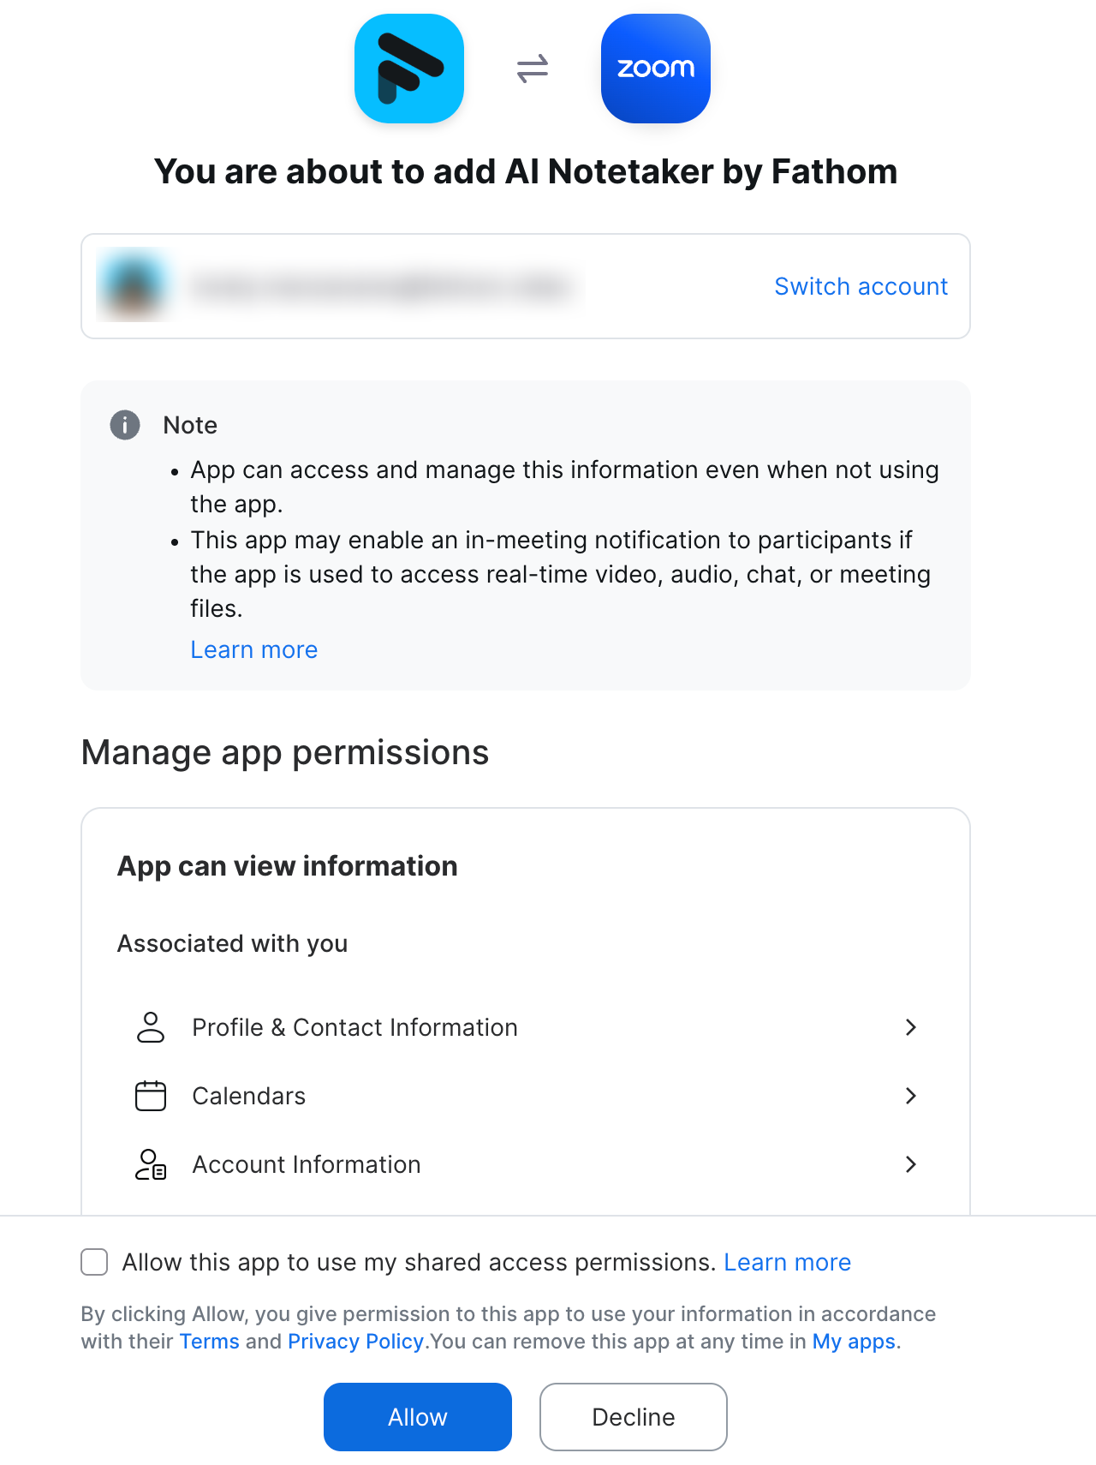Expand Profile & Contact Information chevron

(x=911, y=1027)
